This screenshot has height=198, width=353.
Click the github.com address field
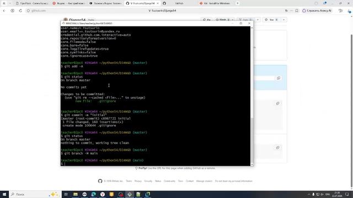[x=39, y=10]
